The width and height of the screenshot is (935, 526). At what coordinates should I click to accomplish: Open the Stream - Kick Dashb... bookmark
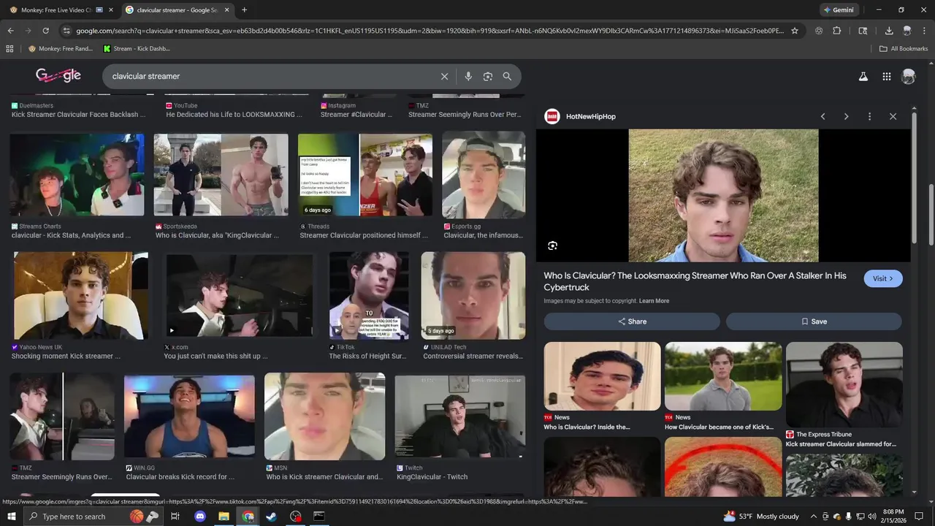(x=137, y=49)
